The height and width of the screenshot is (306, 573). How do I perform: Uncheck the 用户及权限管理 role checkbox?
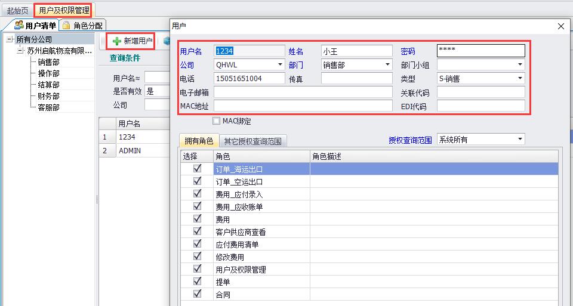198,269
